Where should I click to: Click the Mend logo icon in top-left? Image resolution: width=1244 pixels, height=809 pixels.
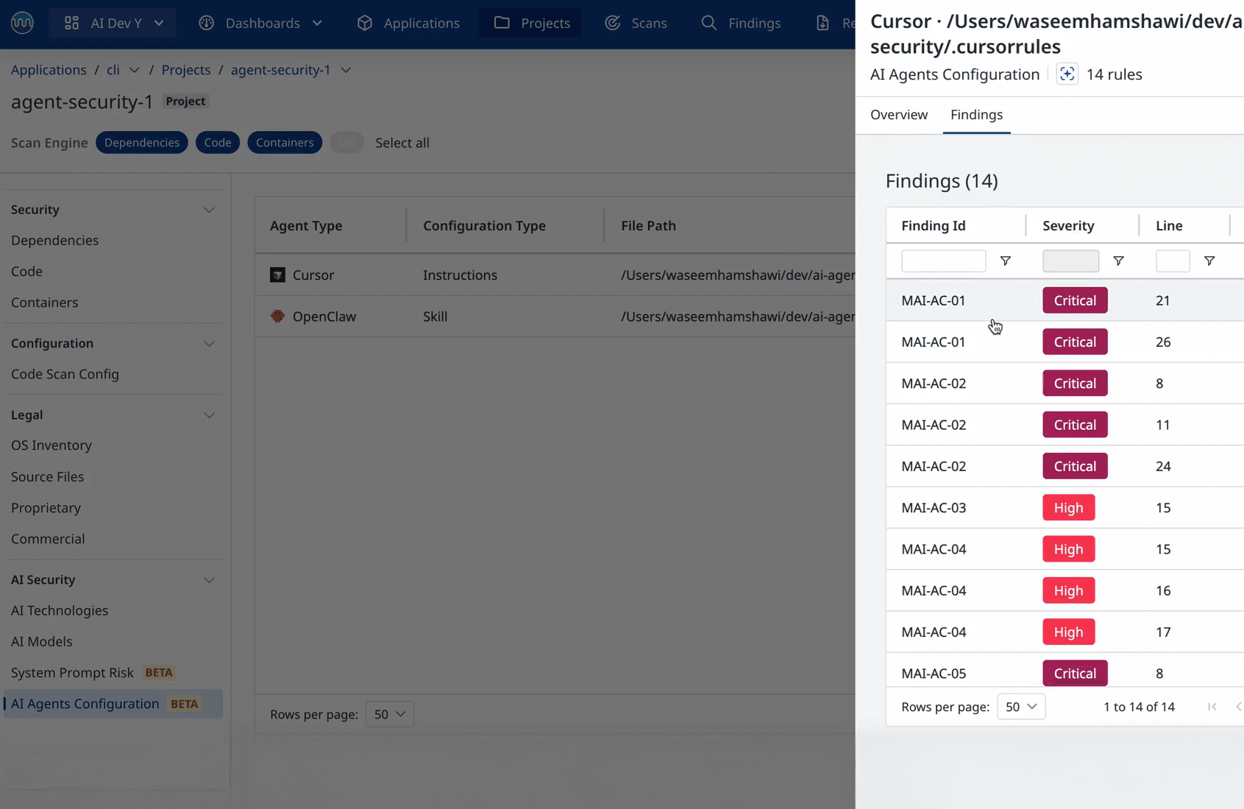(22, 23)
